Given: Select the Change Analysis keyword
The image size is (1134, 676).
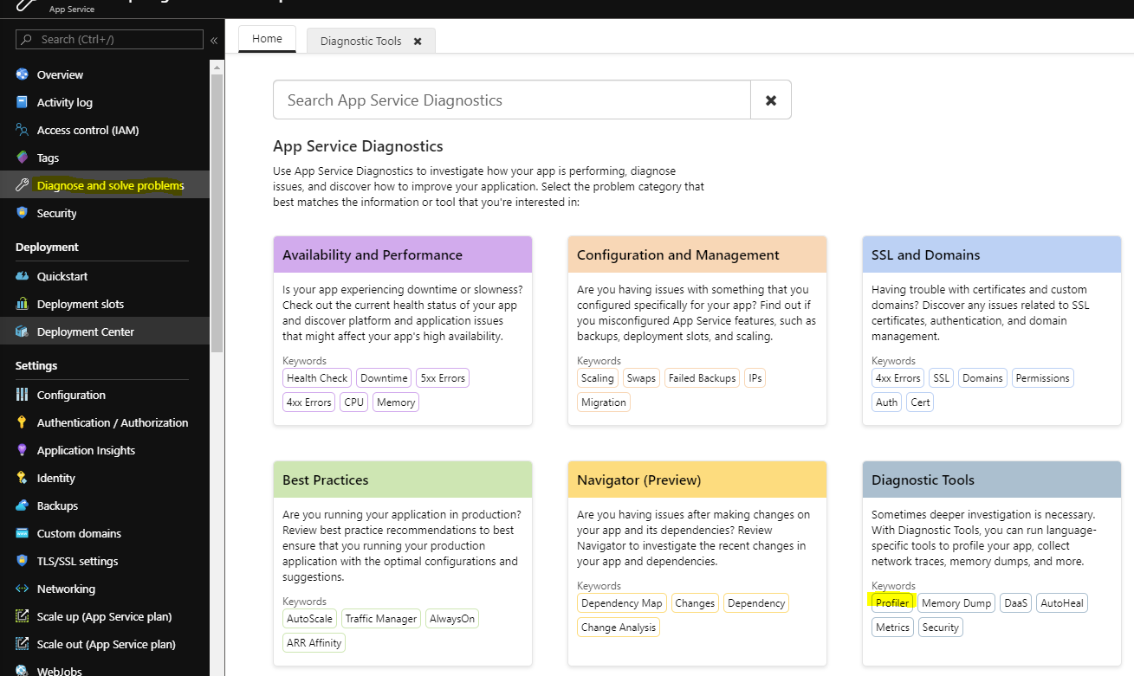Looking at the screenshot, I should tap(619, 628).
